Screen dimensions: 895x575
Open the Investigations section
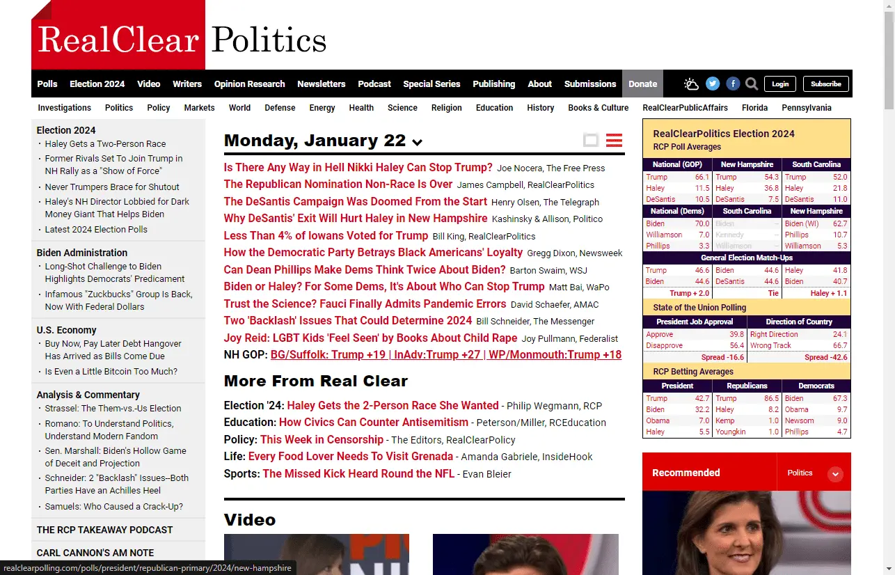65,108
